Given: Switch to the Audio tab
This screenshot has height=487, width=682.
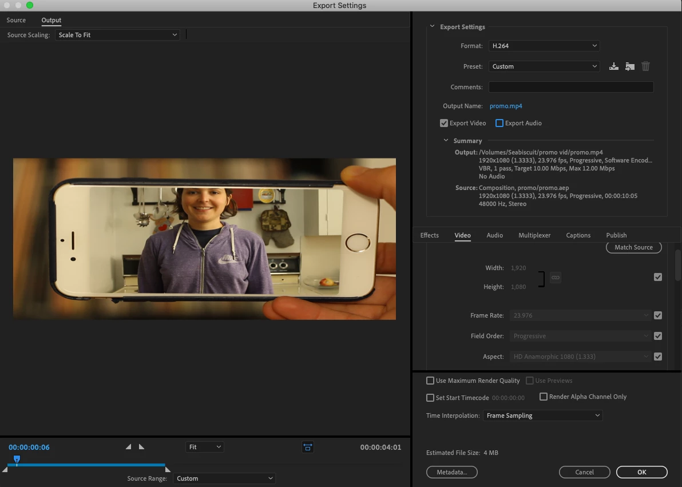Looking at the screenshot, I should click(x=494, y=235).
